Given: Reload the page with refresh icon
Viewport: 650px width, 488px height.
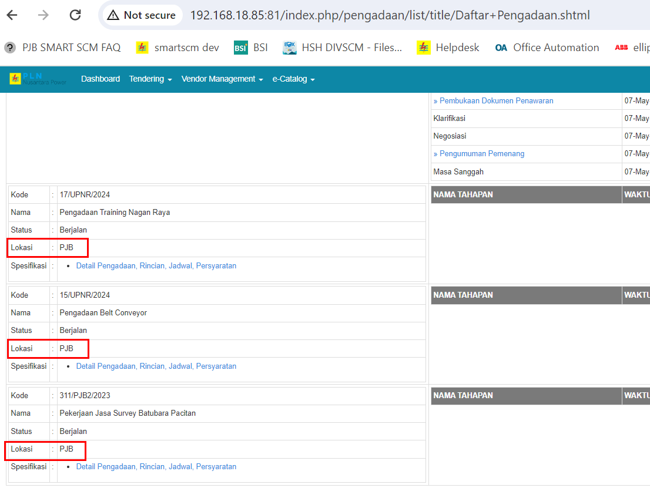Looking at the screenshot, I should pyautogui.click(x=75, y=15).
